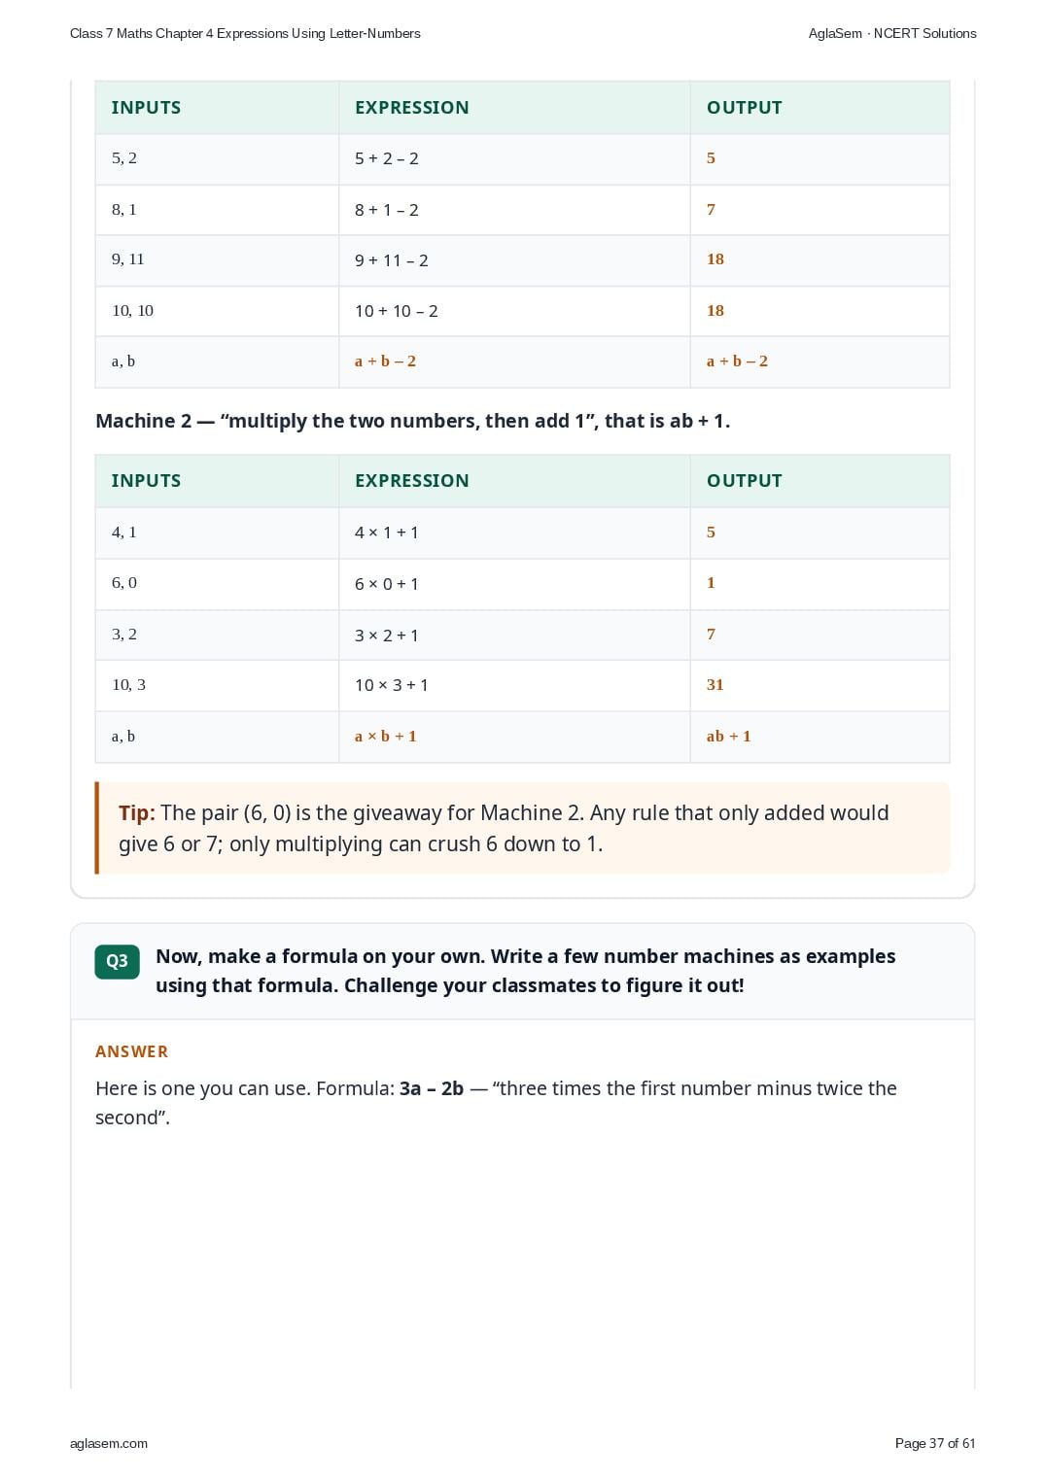Select the ab + 1 output cell

(819, 737)
